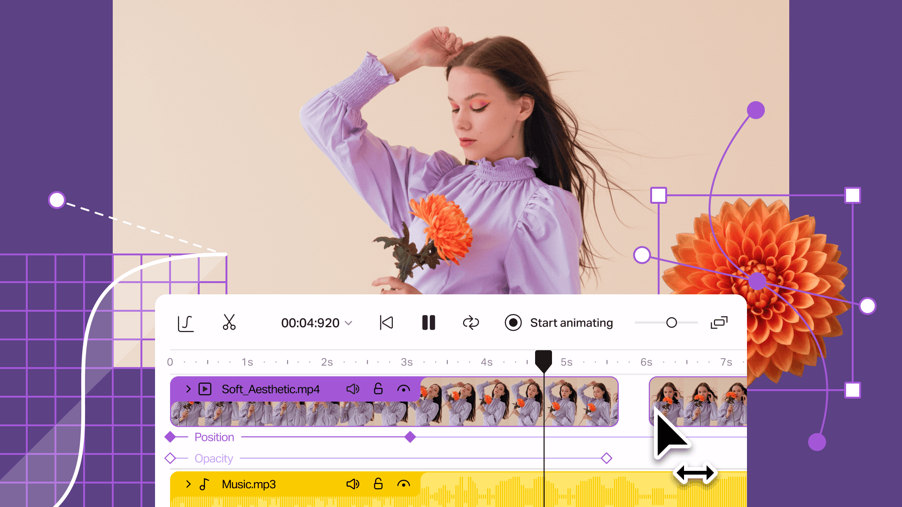The image size is (902, 507).
Task: Toggle visibility eye on Soft_Aesthetic.mp4
Action: 404,389
